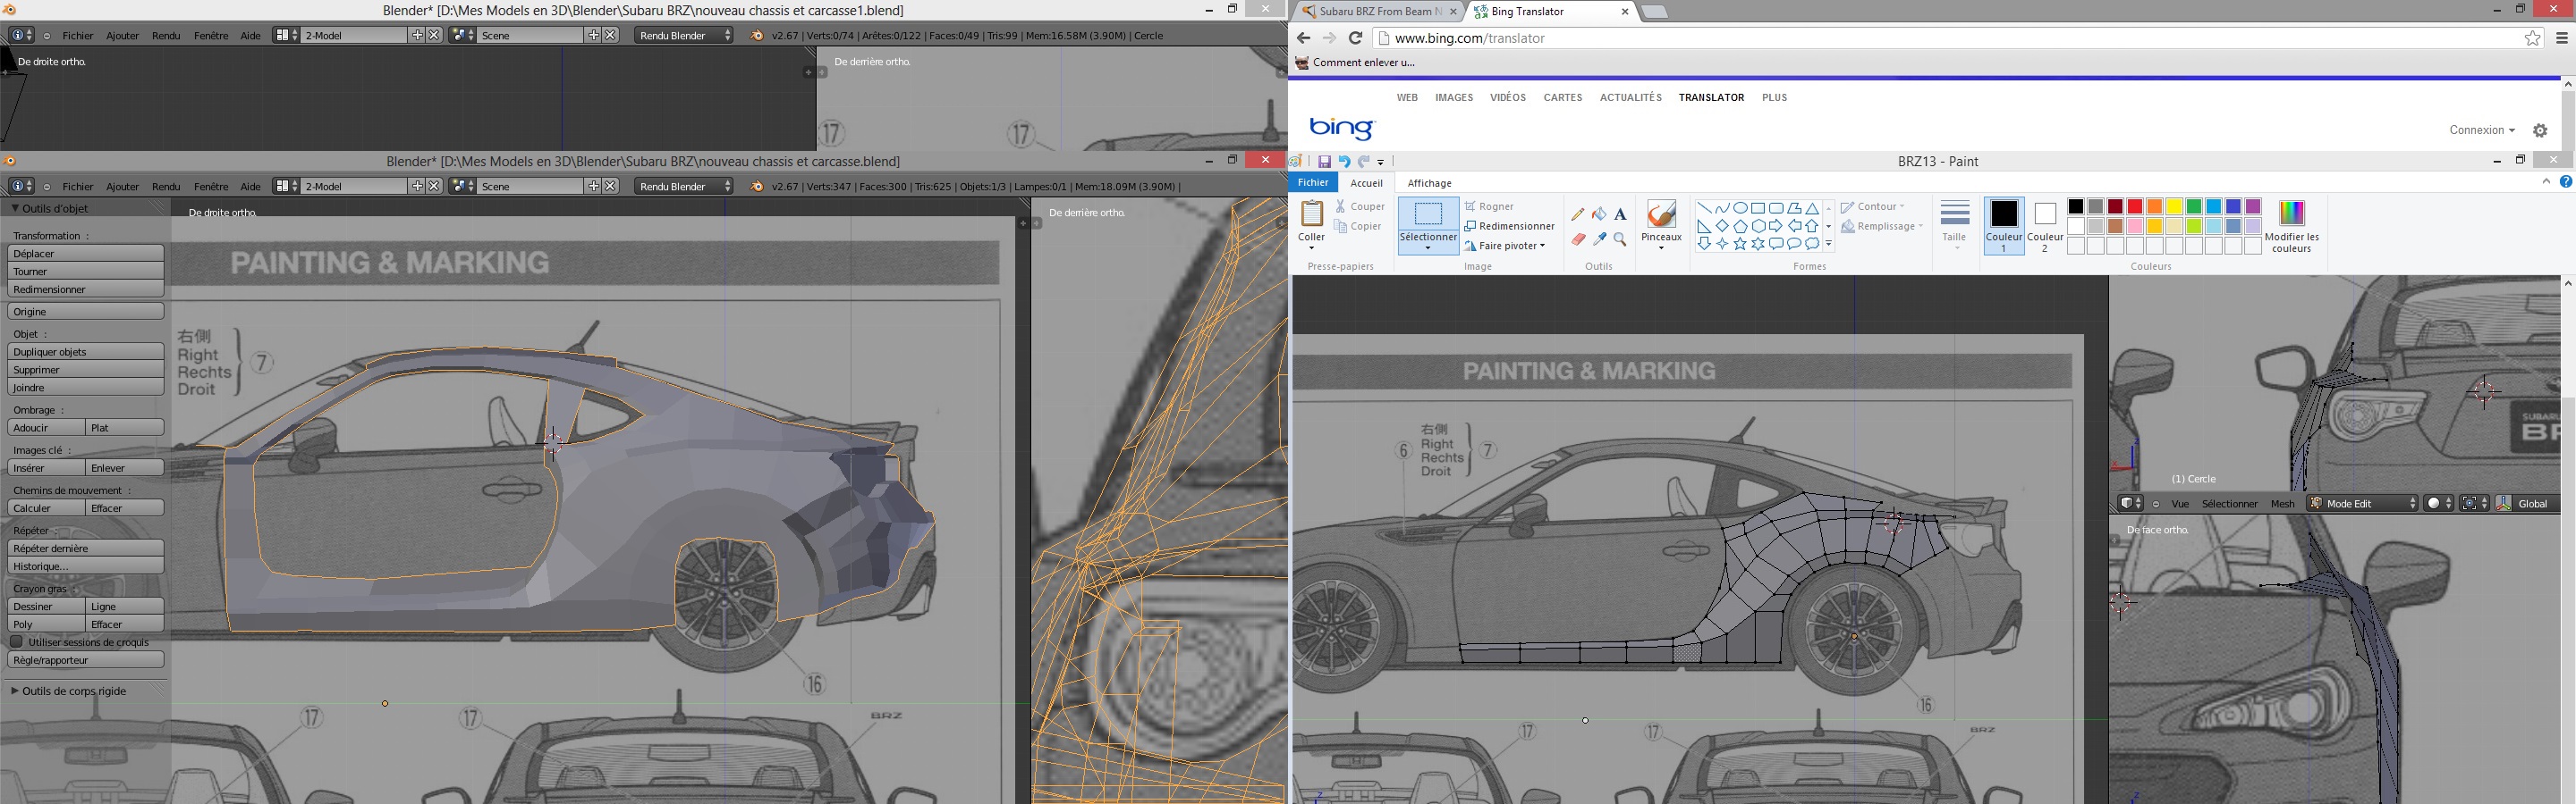Click the Coller clipboard icon in Paint
The height and width of the screenshot is (804, 2576).
pos(1311,214)
